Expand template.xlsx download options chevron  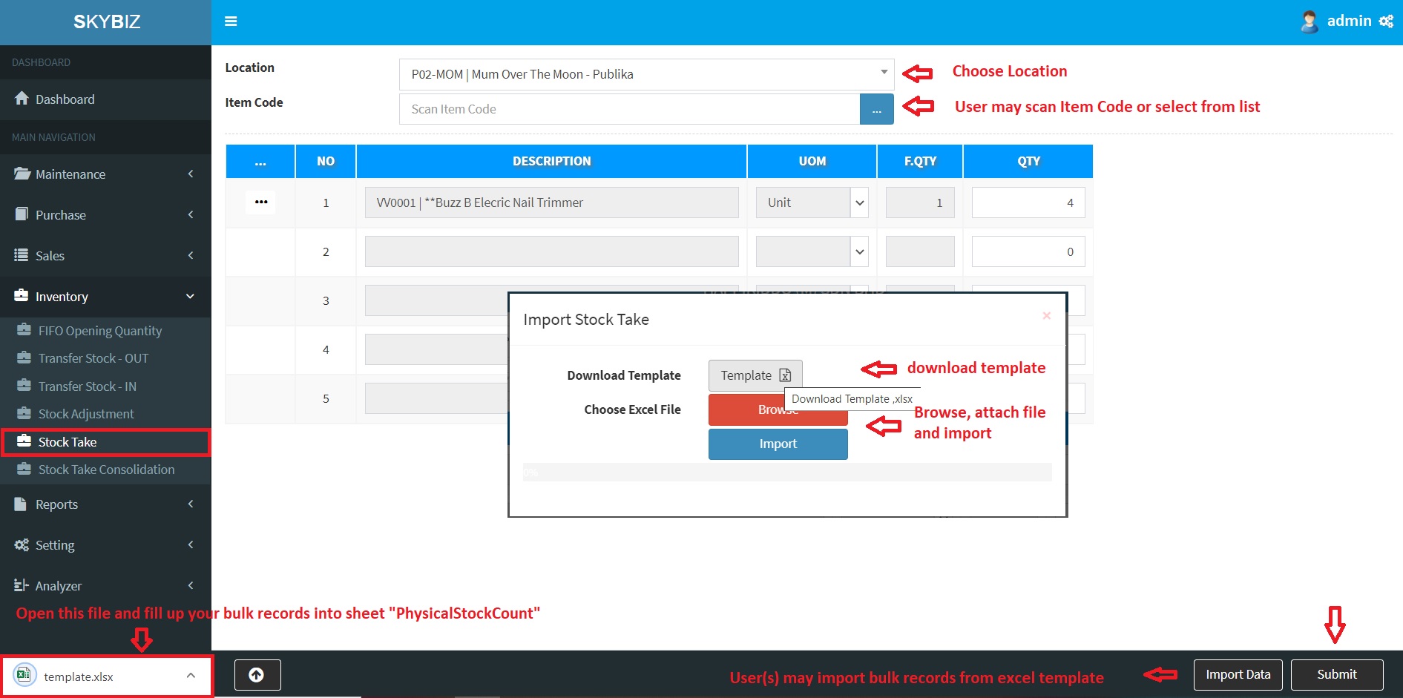coord(191,676)
